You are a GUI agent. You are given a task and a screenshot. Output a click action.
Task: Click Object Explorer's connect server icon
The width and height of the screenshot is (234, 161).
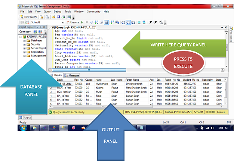pos(35,32)
